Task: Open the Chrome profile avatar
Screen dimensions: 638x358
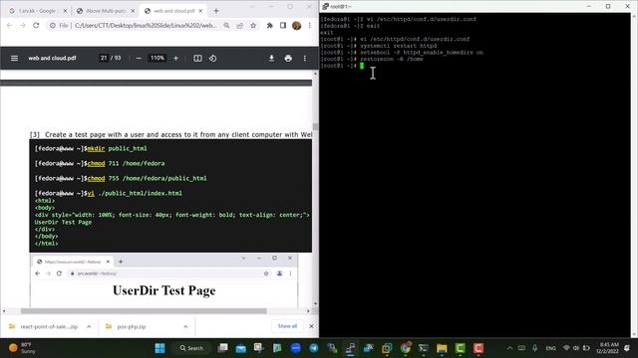Action: 297,25
